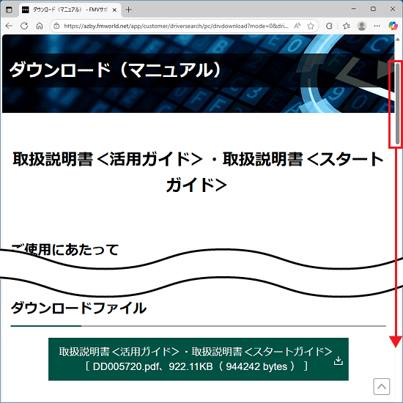Open the user profile avatar

[x=362, y=26]
